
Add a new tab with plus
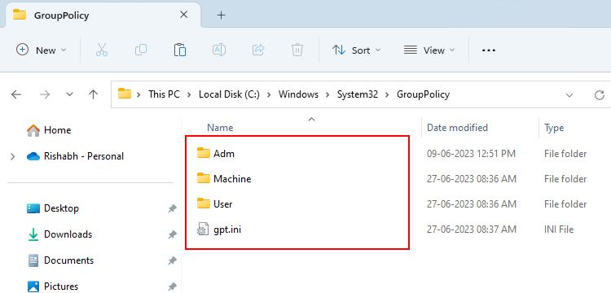tap(221, 15)
